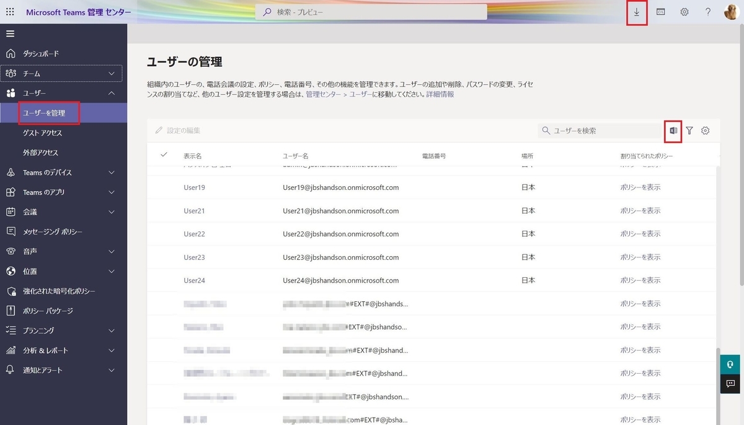Screen dimensions: 744x425
Task: Open the User23 display name
Action: coord(194,257)
